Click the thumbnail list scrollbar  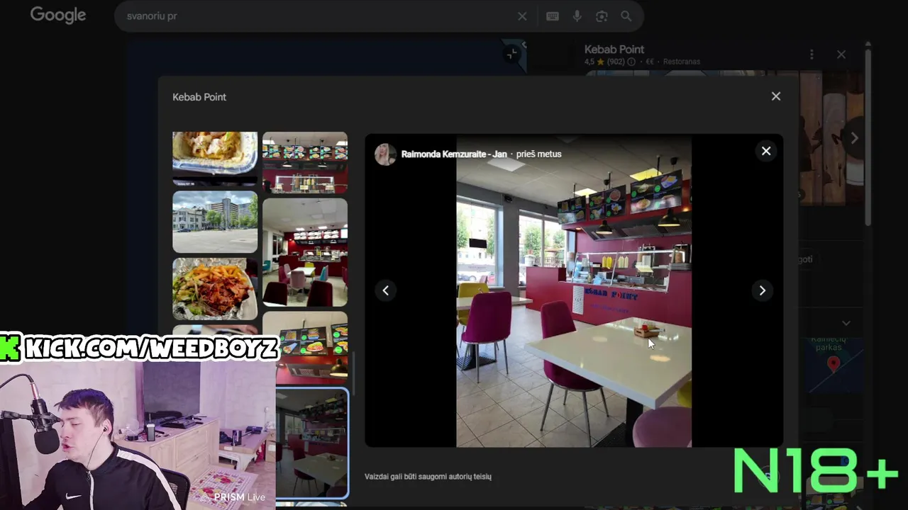(x=353, y=374)
